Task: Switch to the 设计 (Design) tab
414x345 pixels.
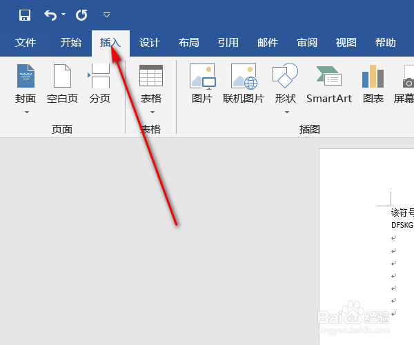Action: (150, 43)
